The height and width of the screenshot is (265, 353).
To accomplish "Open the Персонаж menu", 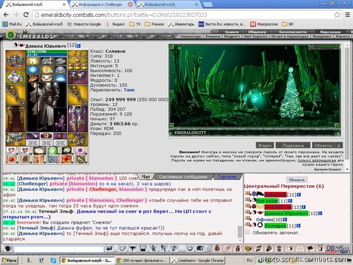I will (x=331, y=32).
